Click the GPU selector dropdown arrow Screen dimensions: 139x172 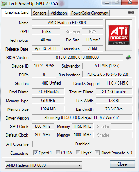pos(79,165)
